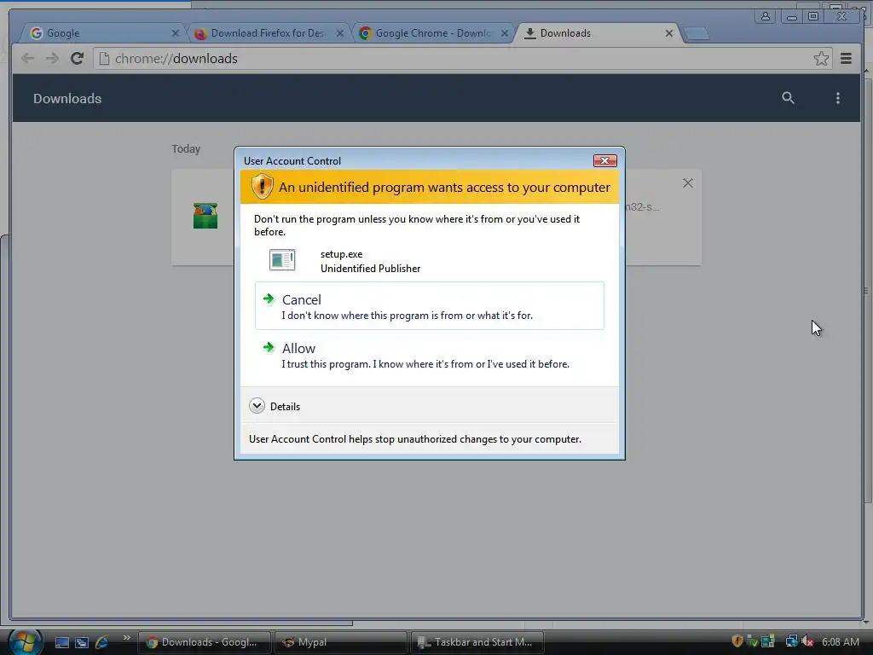This screenshot has width=873, height=655.
Task: Open a new tab in Chrome
Action: [696, 33]
